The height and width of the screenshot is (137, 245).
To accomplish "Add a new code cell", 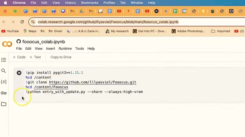I will [x=19, y=57].
